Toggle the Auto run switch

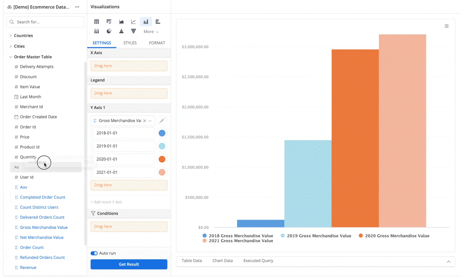point(94,253)
